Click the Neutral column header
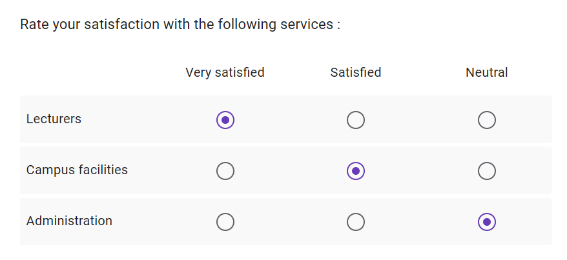Viewport: 567px width, 260px height. (487, 72)
